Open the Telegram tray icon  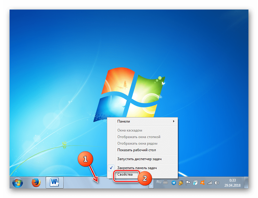pyautogui.click(x=173, y=183)
